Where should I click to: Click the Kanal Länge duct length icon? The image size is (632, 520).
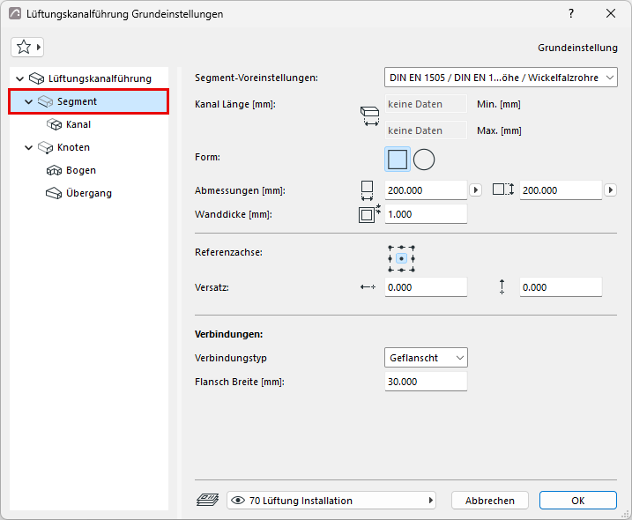pyautogui.click(x=369, y=116)
